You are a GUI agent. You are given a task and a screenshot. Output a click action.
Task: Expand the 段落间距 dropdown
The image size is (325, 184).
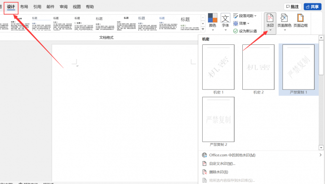pyautogui.click(x=245, y=16)
